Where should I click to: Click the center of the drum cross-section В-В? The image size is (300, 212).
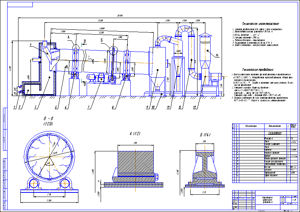(50, 157)
